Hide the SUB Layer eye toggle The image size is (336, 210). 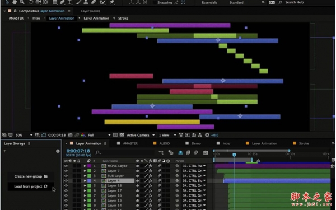(66, 176)
